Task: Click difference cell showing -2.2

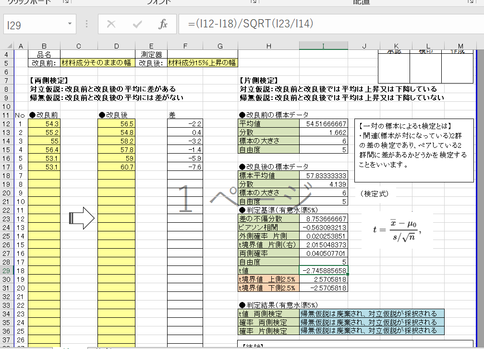Action: tap(185, 124)
